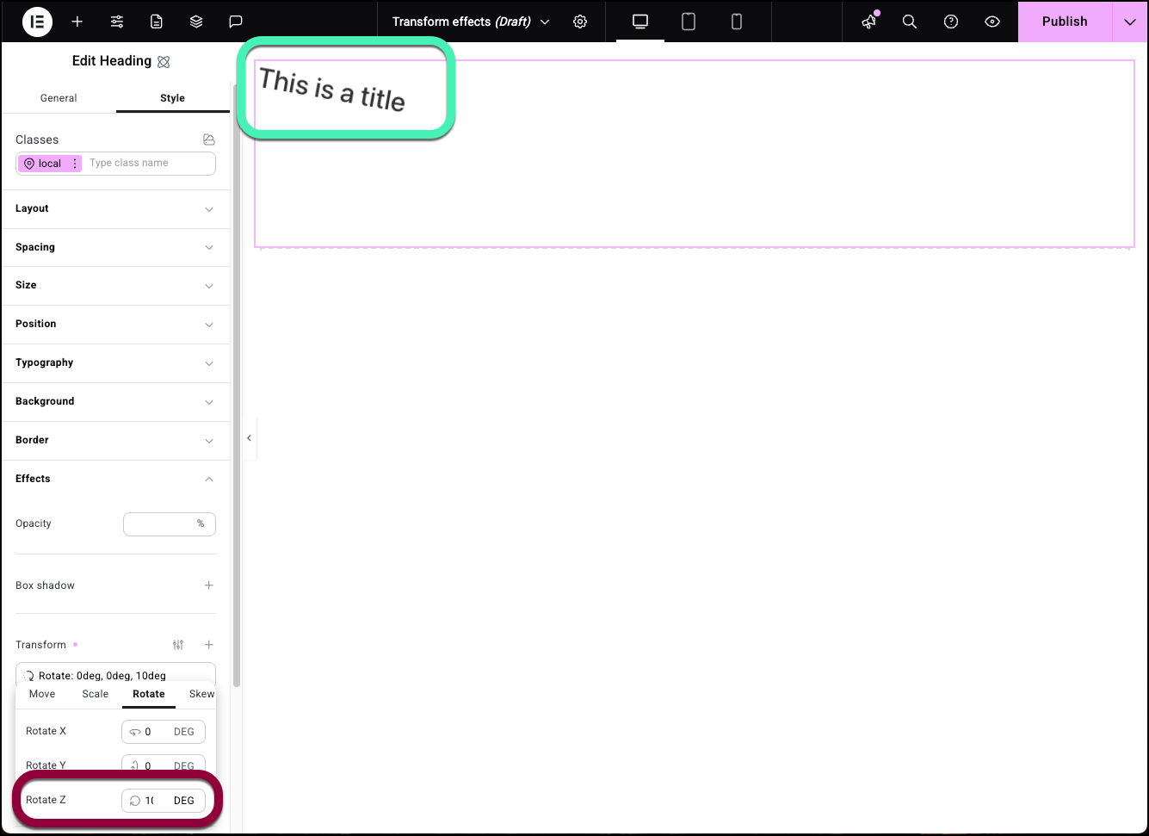Open the Finder search icon
Viewport: 1149px width, 836px height.
pyautogui.click(x=910, y=22)
